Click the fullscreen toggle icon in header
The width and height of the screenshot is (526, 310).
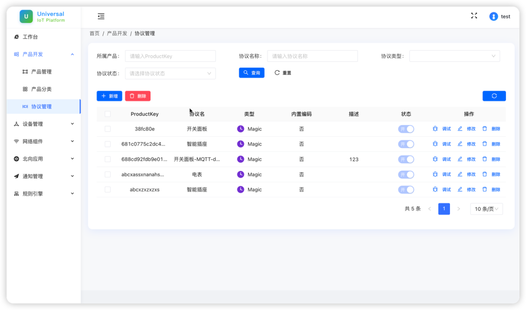(x=474, y=16)
